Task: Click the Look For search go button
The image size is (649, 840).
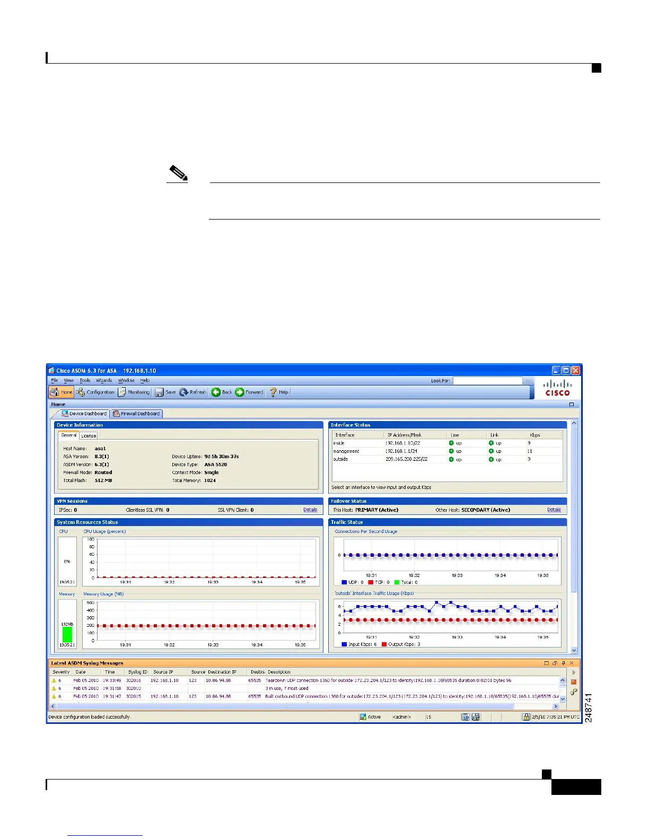Action: 528,381
